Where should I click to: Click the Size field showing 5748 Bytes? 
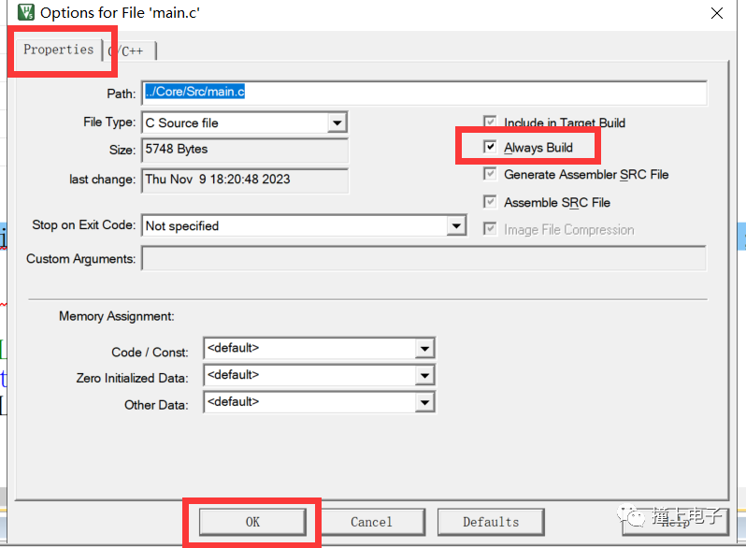coord(245,150)
